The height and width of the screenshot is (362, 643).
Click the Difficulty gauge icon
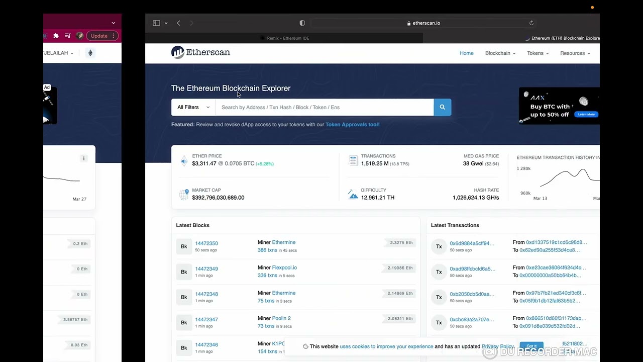(353, 194)
